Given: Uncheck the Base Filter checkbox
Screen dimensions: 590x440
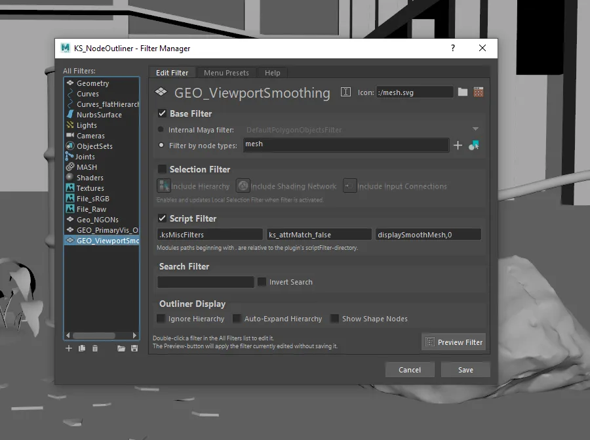Looking at the screenshot, I should 162,113.
